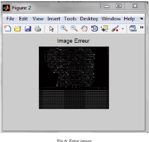
Task: Click the error image in the axes
Action: [x=74, y=78]
